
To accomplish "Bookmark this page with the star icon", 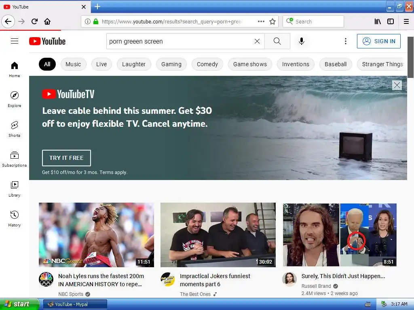I will tap(272, 21).
